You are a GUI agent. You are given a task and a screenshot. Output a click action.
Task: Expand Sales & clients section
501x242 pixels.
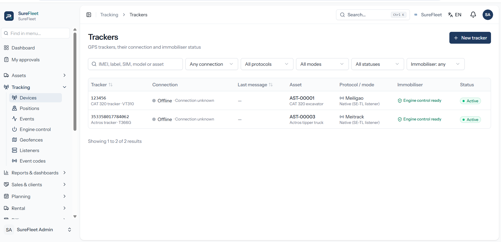point(36,185)
